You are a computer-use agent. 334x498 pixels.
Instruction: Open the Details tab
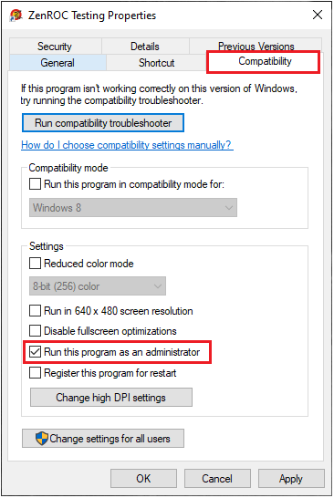pos(145,47)
